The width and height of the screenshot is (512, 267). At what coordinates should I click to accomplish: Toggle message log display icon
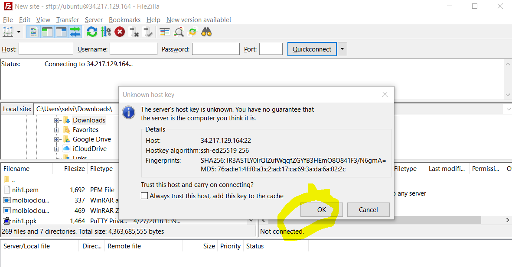(x=33, y=32)
